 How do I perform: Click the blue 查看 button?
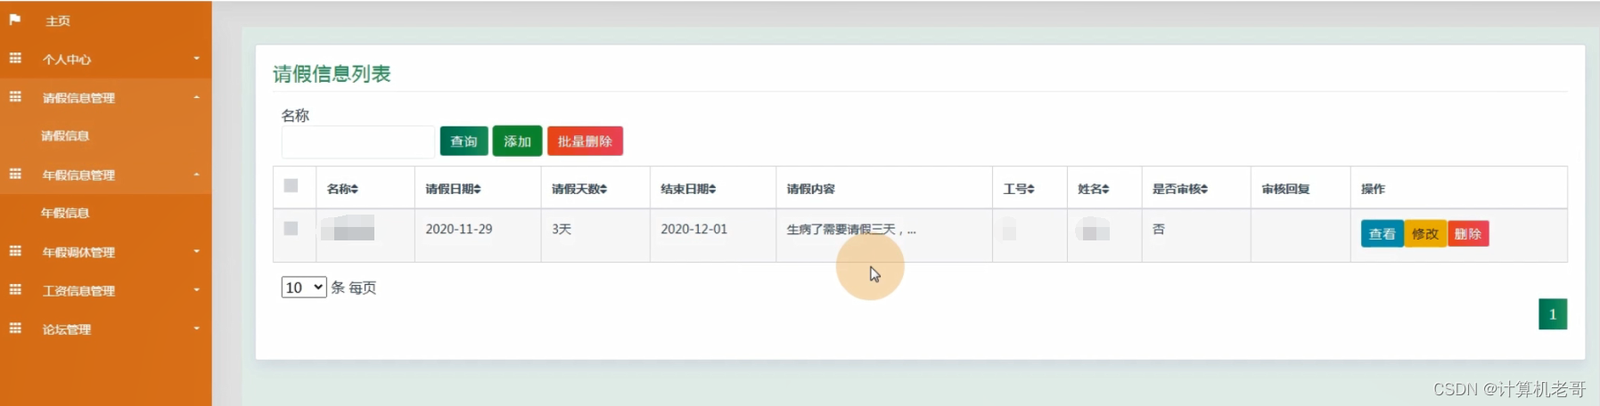[x=1383, y=233]
